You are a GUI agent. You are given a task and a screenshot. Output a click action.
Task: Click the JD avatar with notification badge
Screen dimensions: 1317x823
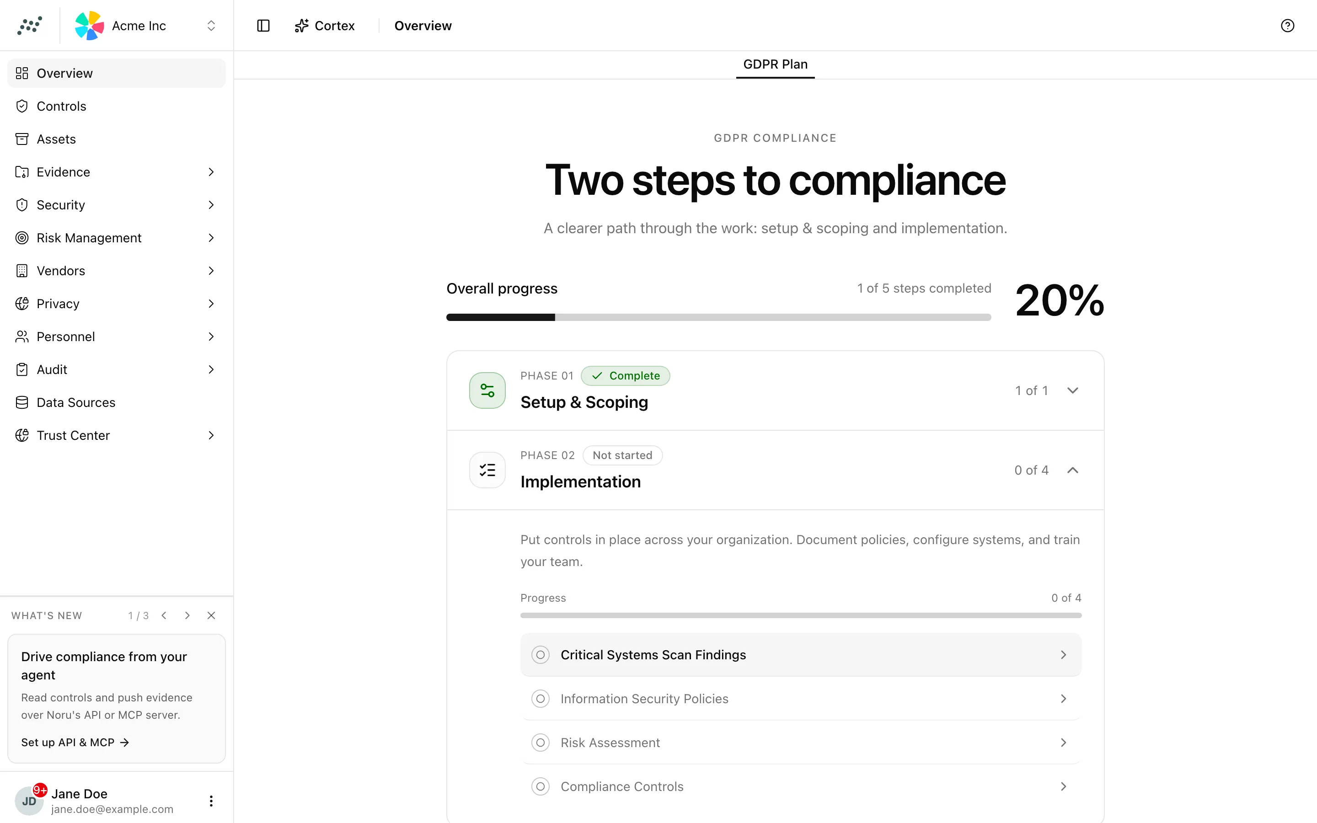[x=29, y=801]
